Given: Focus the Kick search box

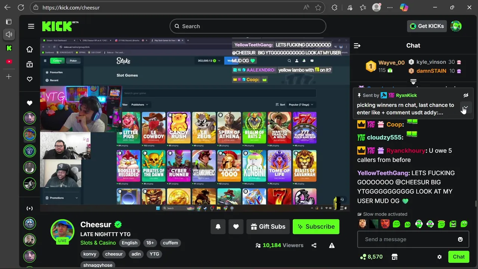Looking at the screenshot, I should (x=248, y=26).
